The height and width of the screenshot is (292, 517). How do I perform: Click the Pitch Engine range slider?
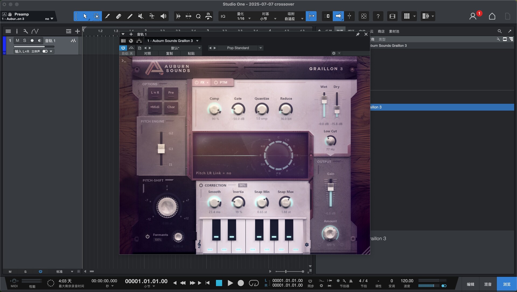pyautogui.click(x=161, y=149)
